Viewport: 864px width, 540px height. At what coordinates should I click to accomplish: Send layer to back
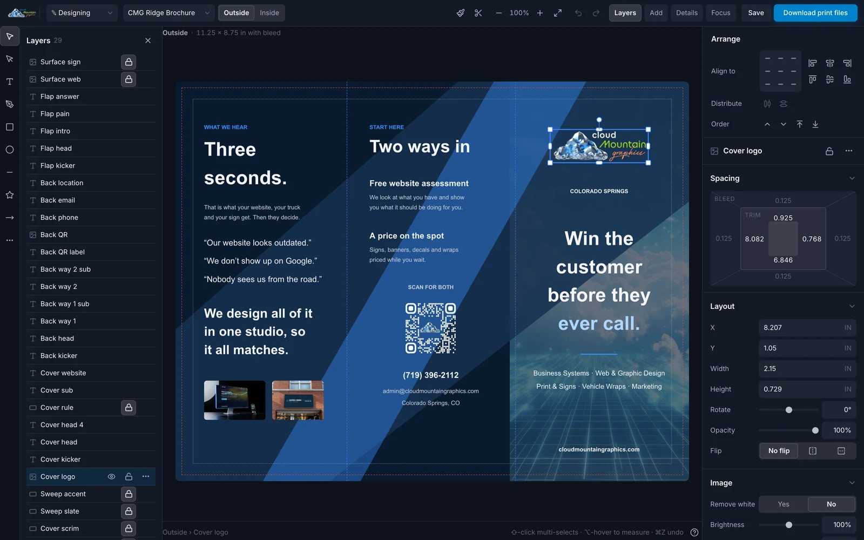click(815, 124)
